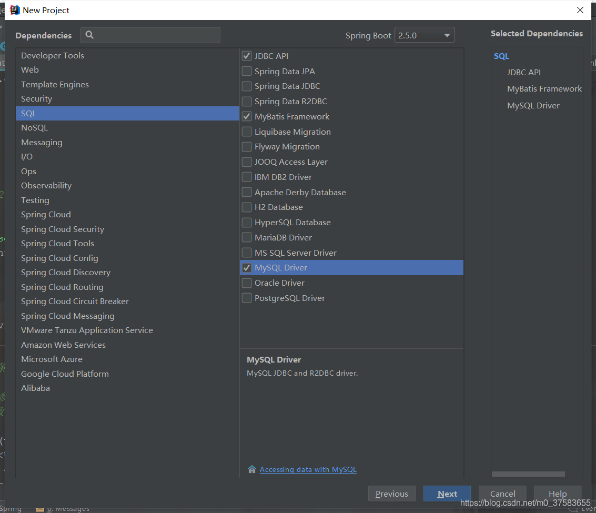This screenshot has width=596, height=513.
Task: Choose the plain Spring Cloud category
Action: (127, 215)
